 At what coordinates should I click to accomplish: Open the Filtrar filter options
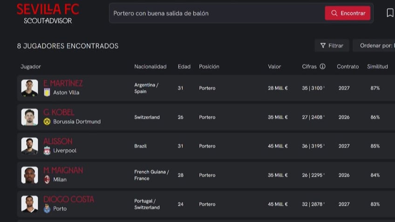(332, 46)
